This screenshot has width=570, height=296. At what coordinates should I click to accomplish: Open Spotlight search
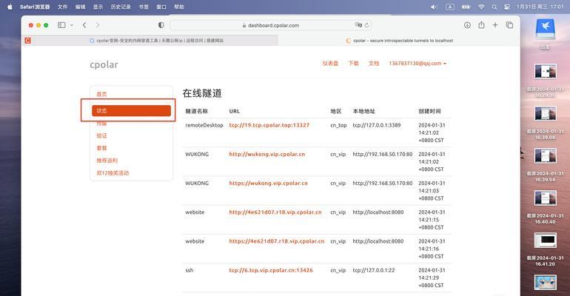point(494,7)
